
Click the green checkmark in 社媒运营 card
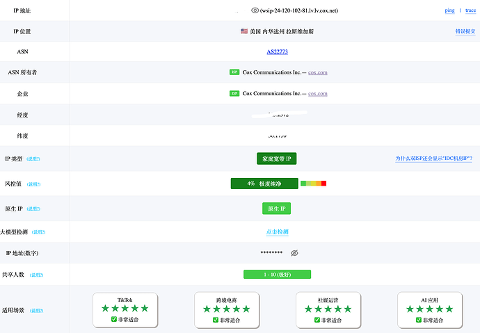[x=317, y=320]
